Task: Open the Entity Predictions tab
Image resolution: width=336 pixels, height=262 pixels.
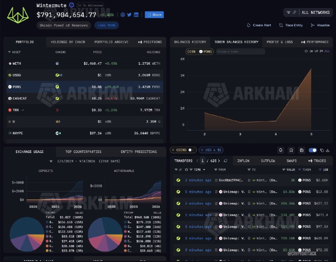Action: click(x=139, y=152)
